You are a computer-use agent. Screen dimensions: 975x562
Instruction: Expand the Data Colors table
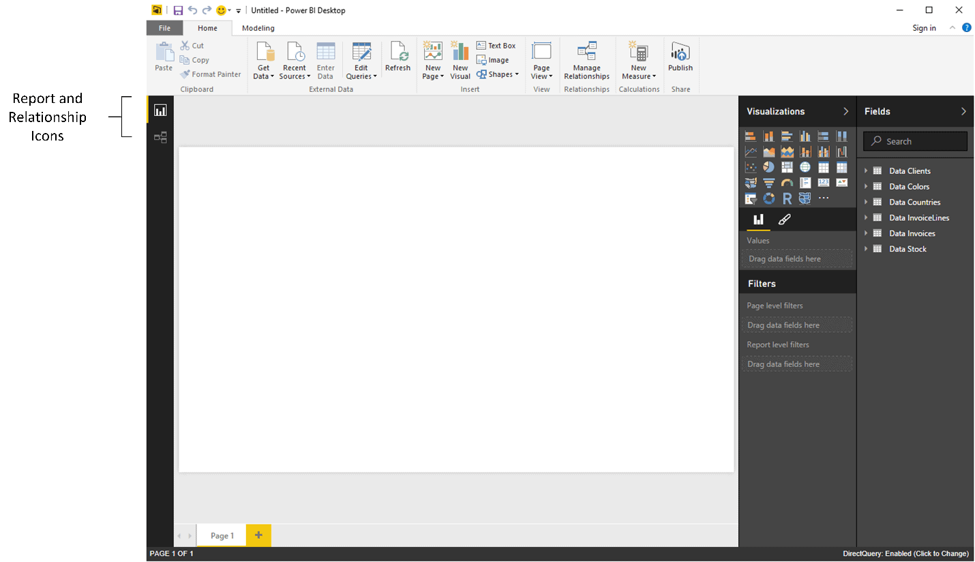[x=867, y=186]
